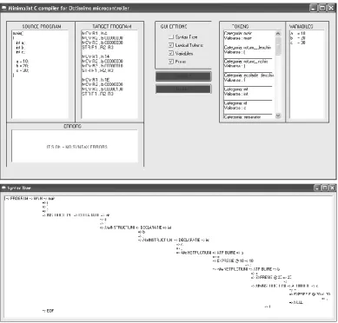
Task: Click the 'Categoria: int' token entry
Action: coord(235,89)
